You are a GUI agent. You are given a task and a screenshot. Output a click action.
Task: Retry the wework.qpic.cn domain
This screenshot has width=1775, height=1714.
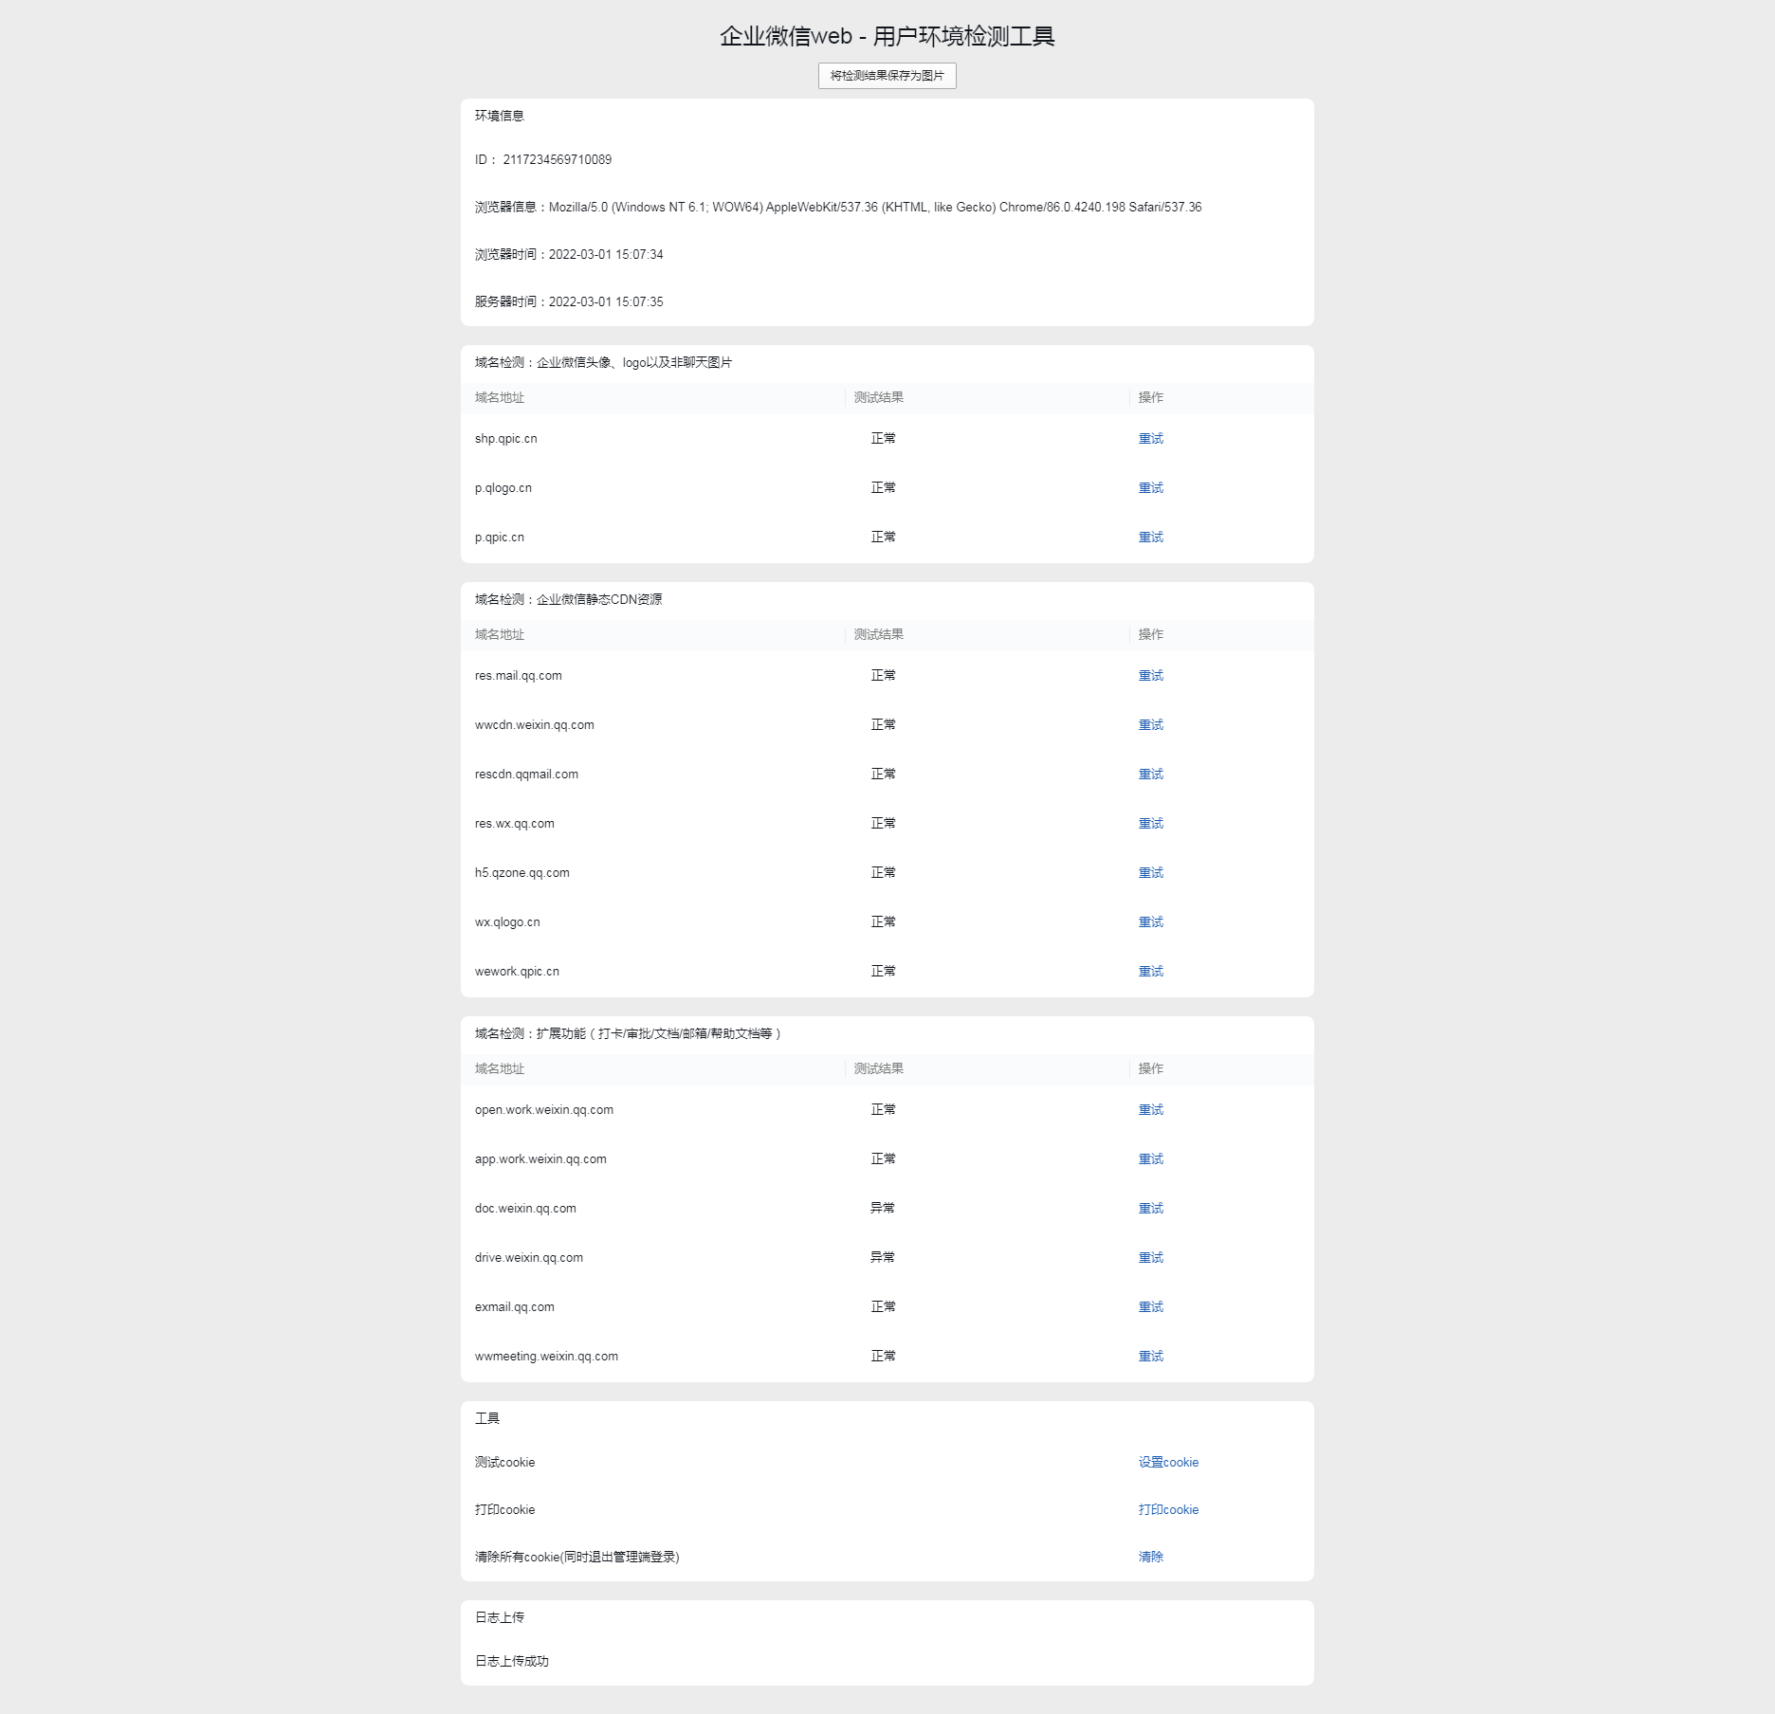(1150, 972)
